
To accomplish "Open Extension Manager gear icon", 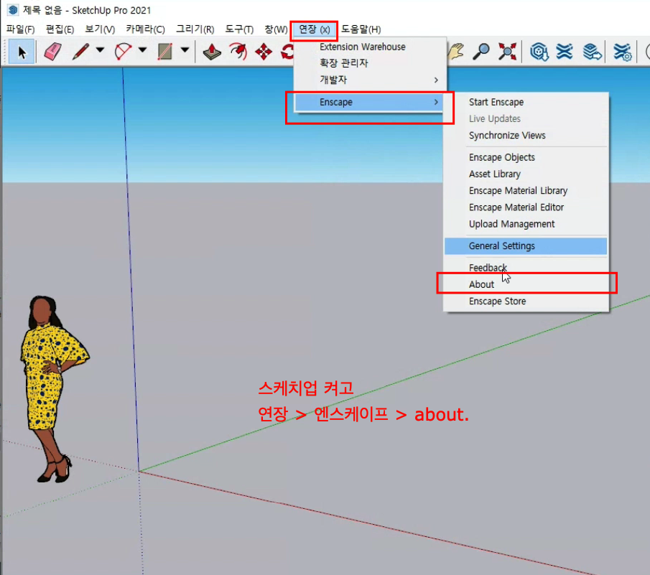I will click(x=622, y=52).
